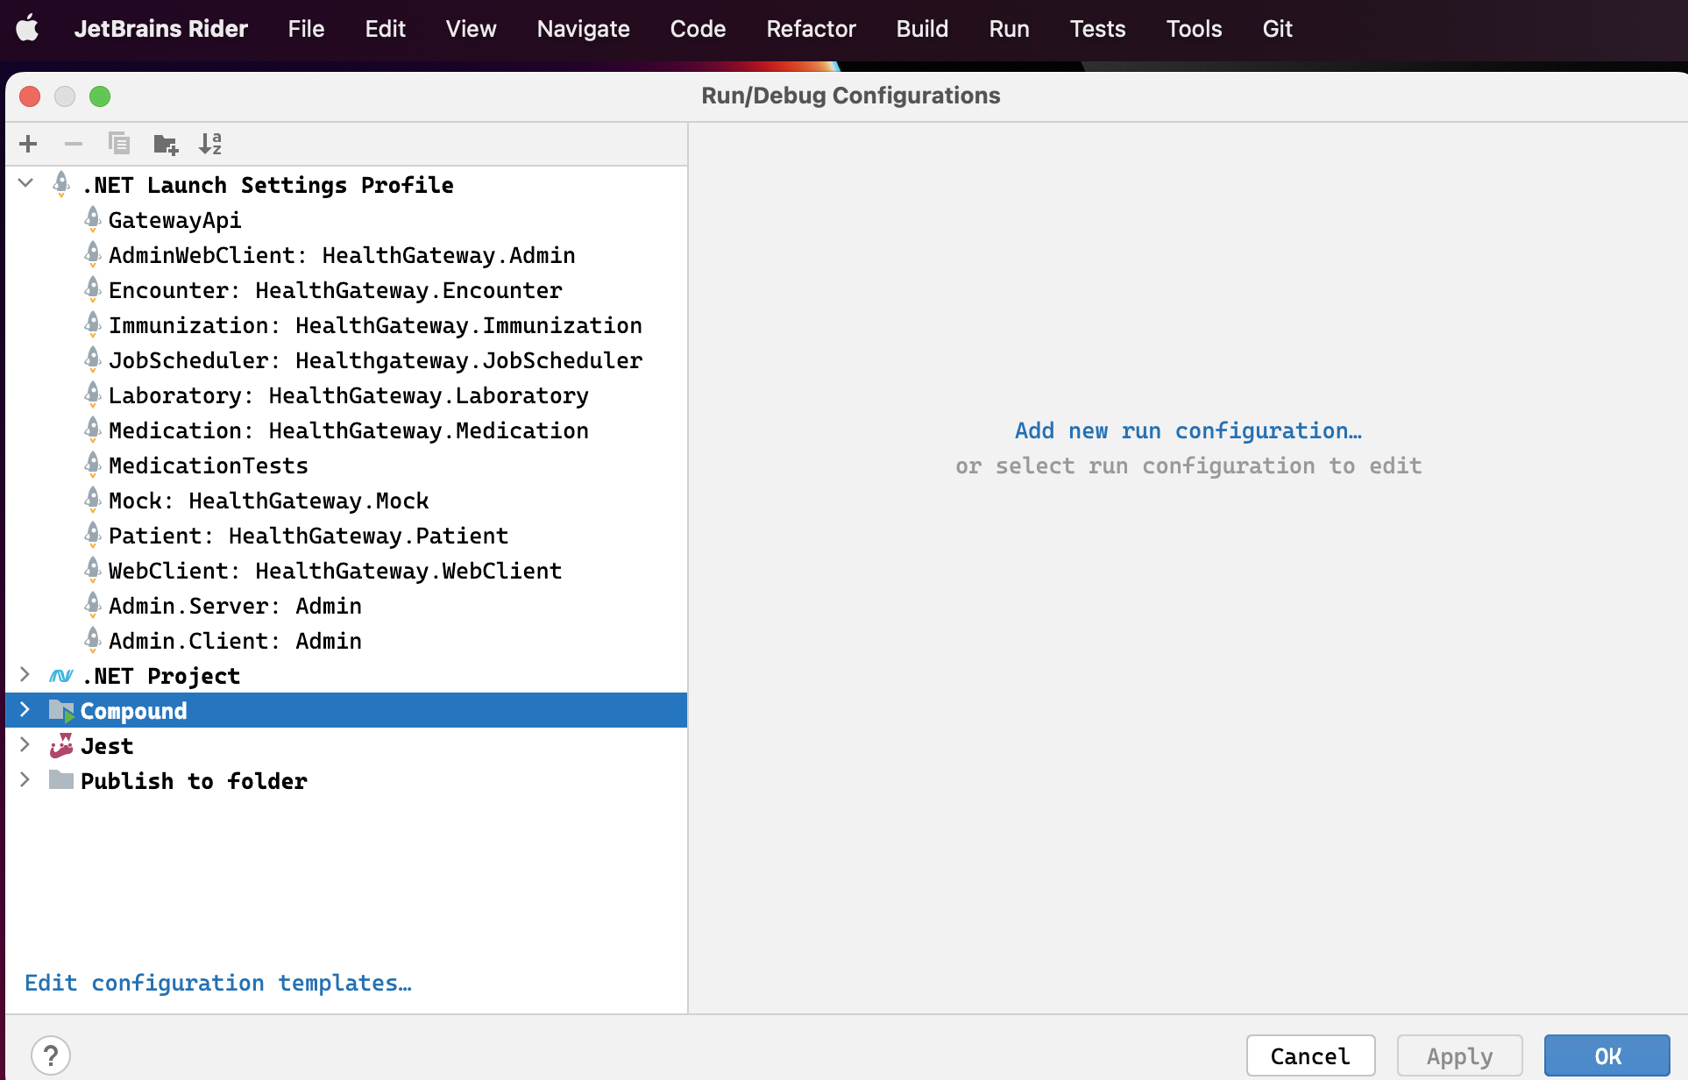
Task: Click the rocket icon beside AdminWebClient
Action: coord(93,254)
